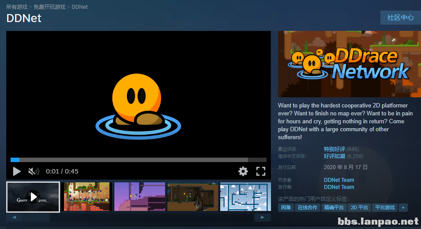This screenshot has height=229, width=421.
Task: Click the DDrace Network header image
Action: click(x=350, y=64)
